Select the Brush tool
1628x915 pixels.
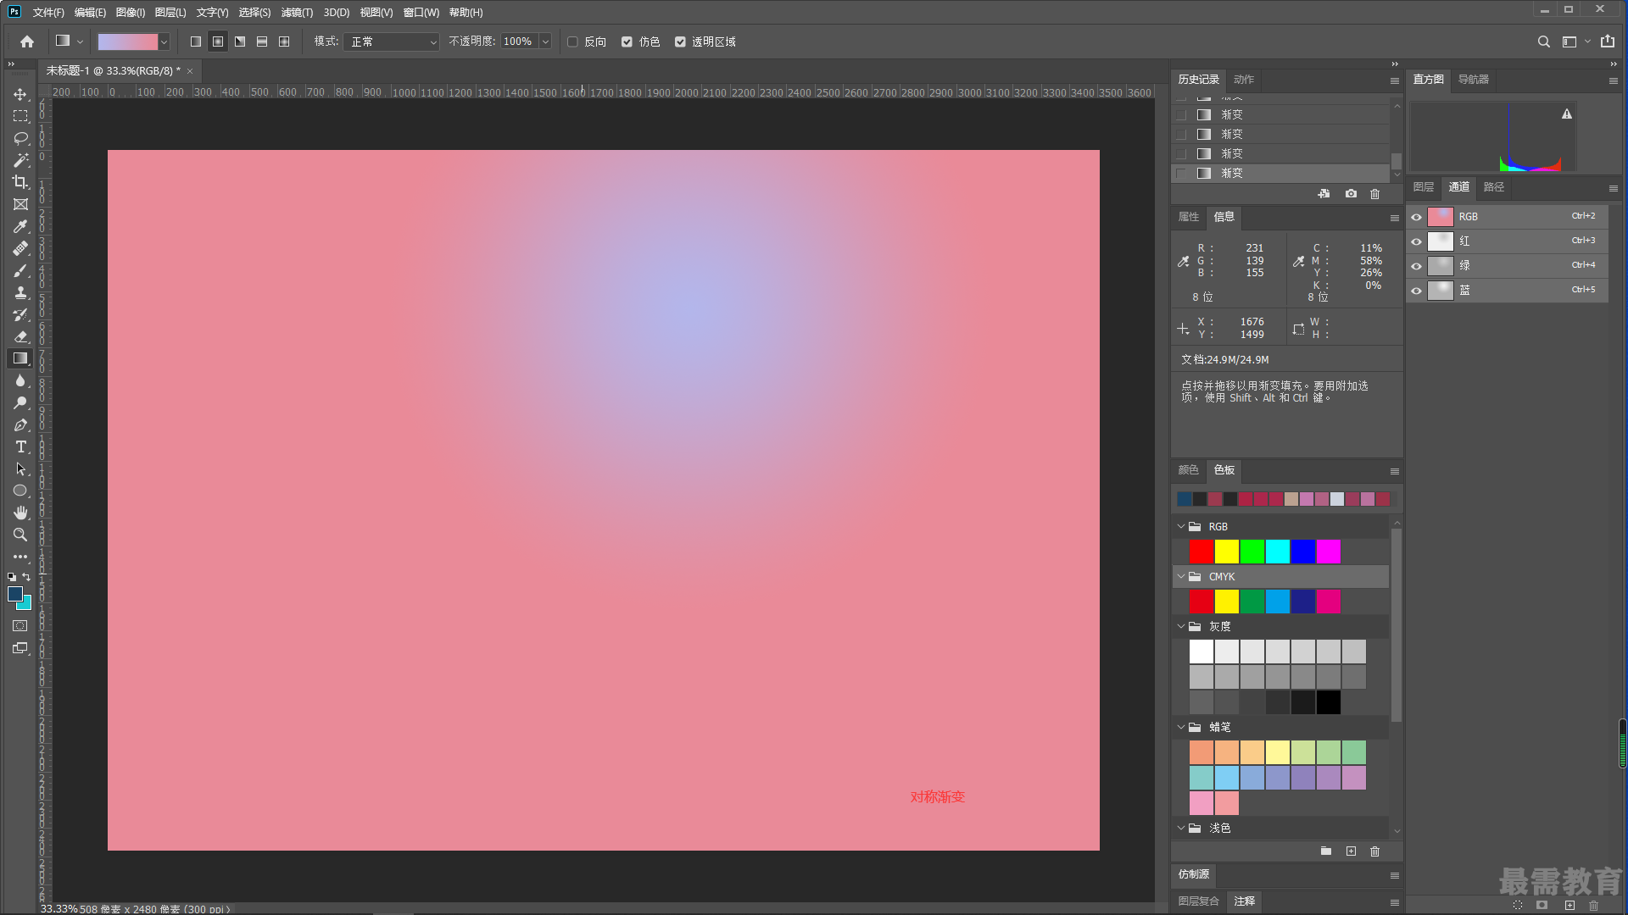click(x=20, y=270)
